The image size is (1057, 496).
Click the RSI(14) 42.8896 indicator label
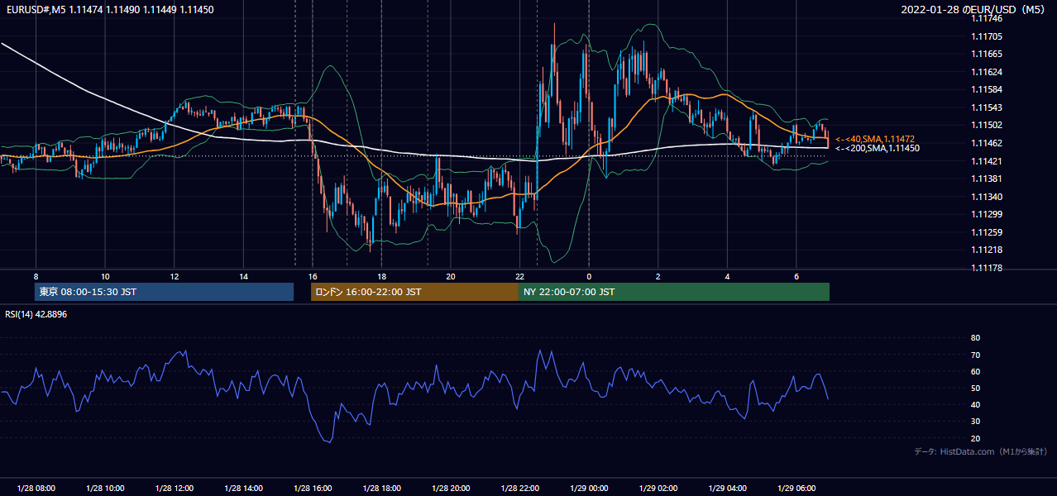click(x=36, y=314)
